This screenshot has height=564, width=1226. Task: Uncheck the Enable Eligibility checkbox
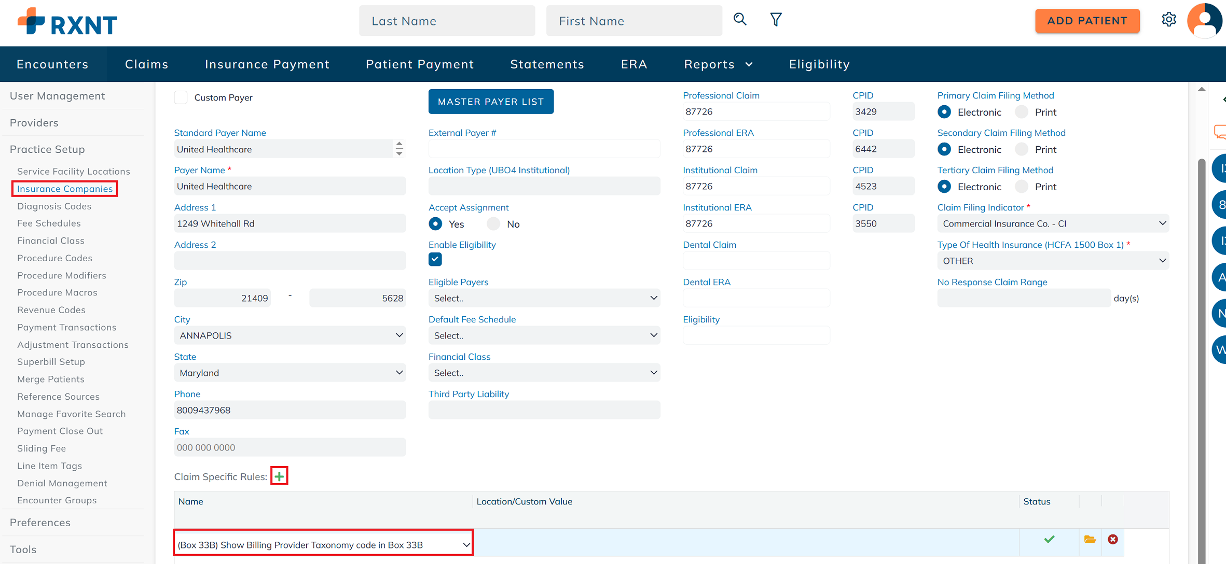pyautogui.click(x=435, y=259)
